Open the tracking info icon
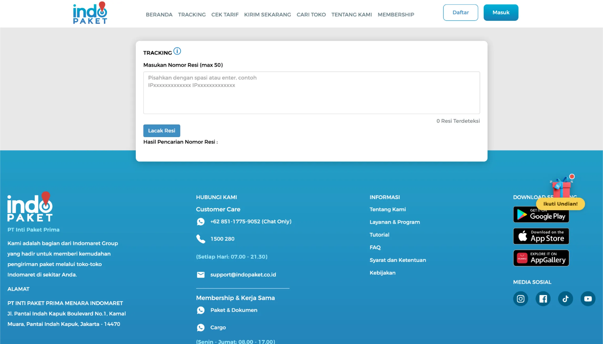 pyautogui.click(x=177, y=51)
